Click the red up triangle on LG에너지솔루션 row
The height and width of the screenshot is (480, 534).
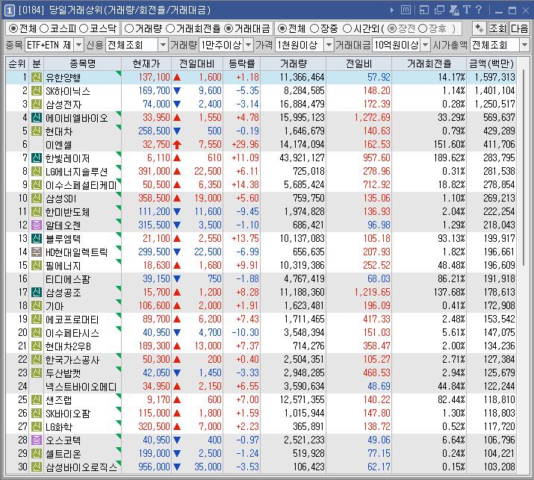pyautogui.click(x=177, y=171)
